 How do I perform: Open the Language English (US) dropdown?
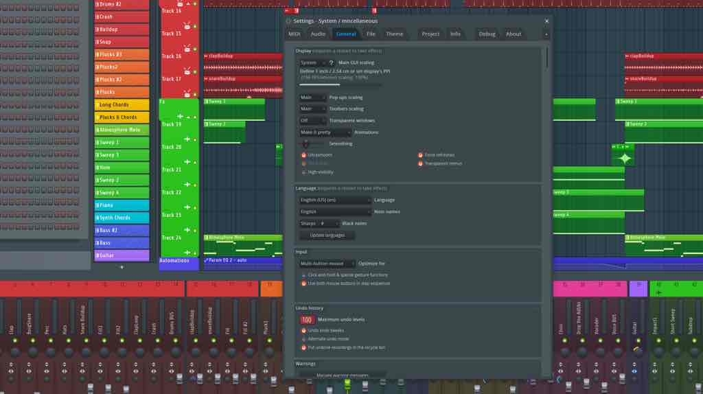coord(335,200)
